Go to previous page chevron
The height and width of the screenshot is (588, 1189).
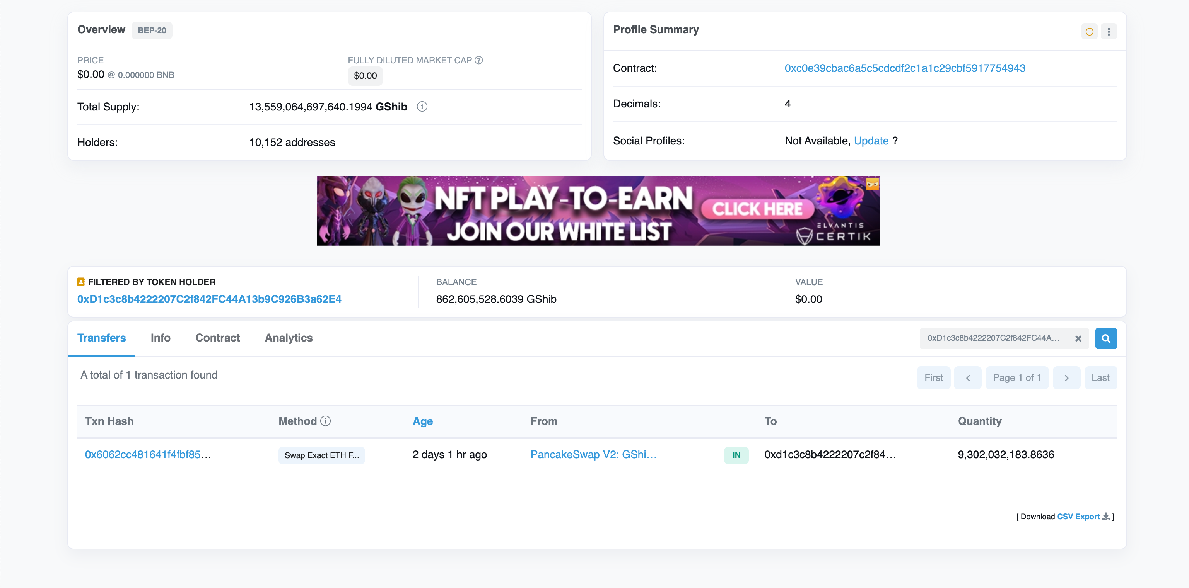pos(967,378)
